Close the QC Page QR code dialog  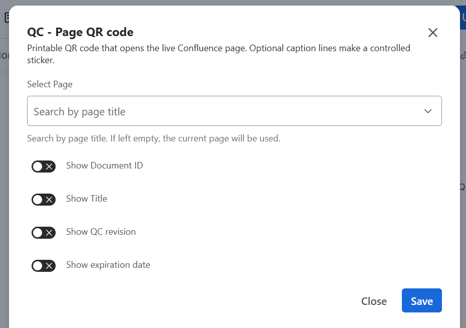coord(433,33)
